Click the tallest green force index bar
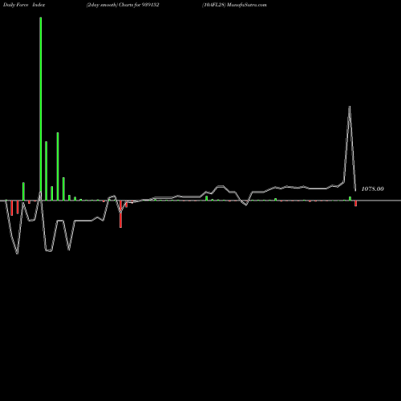The image size is (401, 401). pos(41,108)
